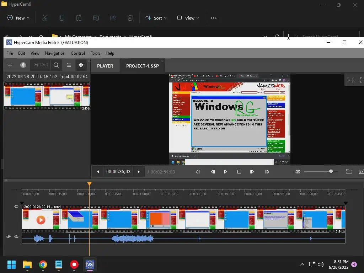Open the crop tool icon

click(x=350, y=80)
